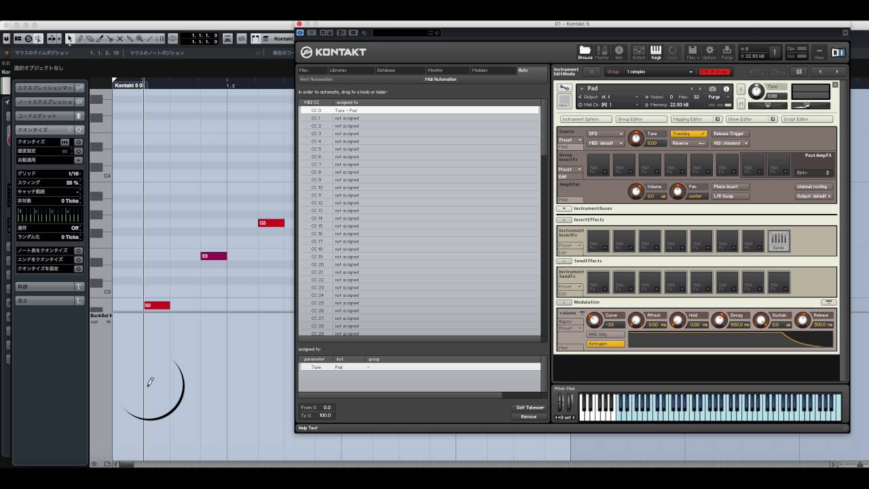Click the Kontakt View minimize icon
This screenshot has height=489, width=869.
coord(819,52)
